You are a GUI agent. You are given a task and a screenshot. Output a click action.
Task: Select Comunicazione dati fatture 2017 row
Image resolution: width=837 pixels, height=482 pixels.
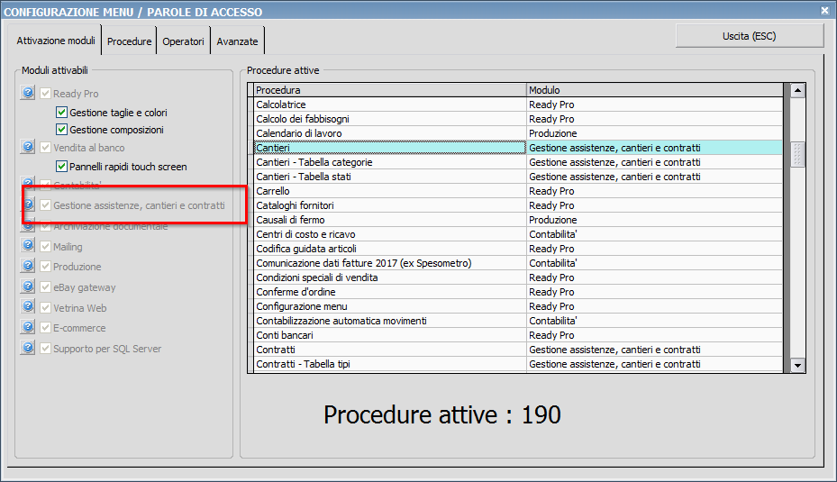coord(518,263)
